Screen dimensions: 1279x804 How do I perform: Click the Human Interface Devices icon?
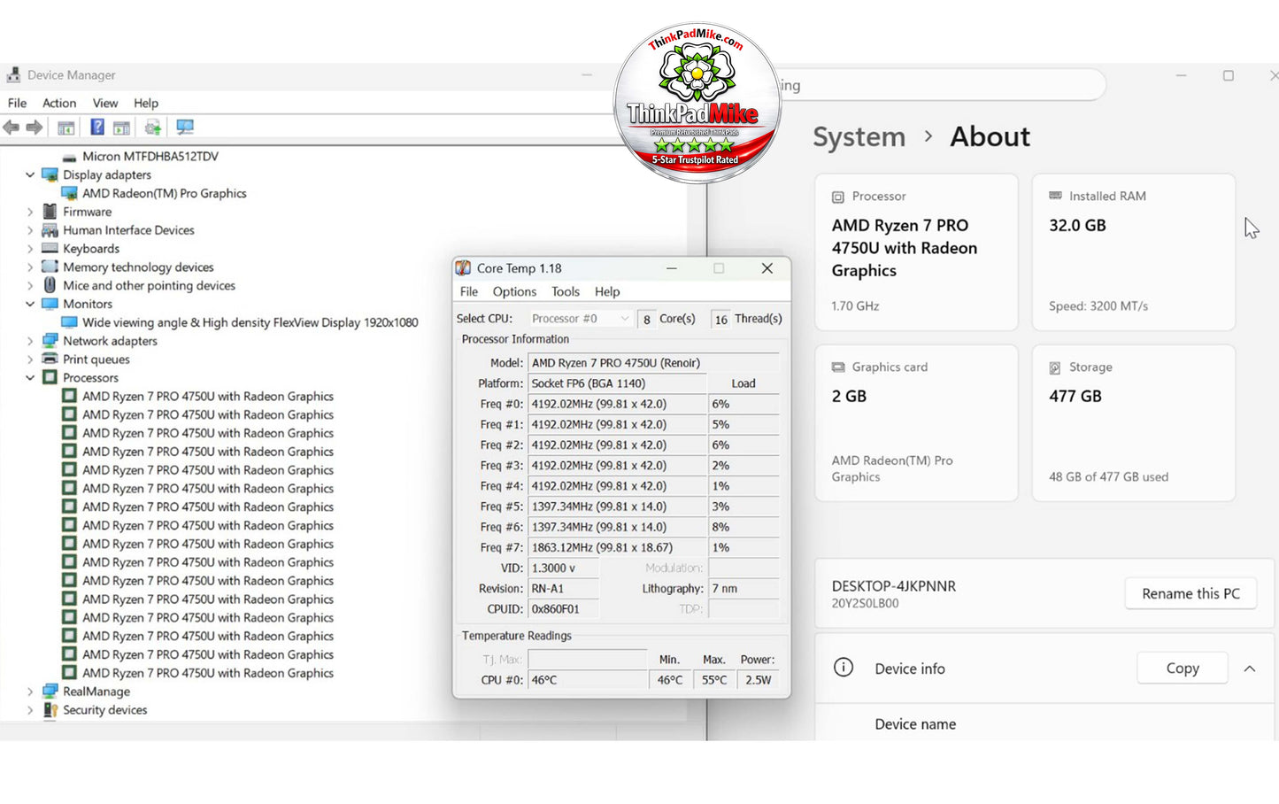tap(50, 230)
